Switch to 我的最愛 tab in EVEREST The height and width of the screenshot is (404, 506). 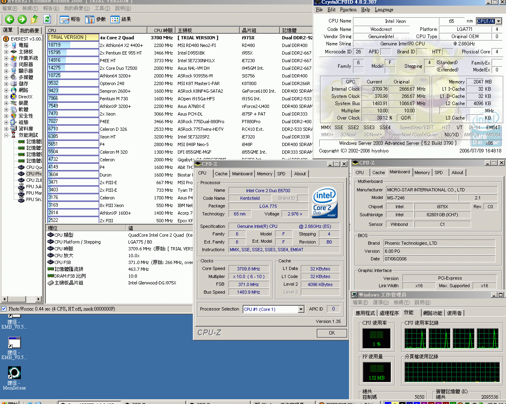(29, 30)
